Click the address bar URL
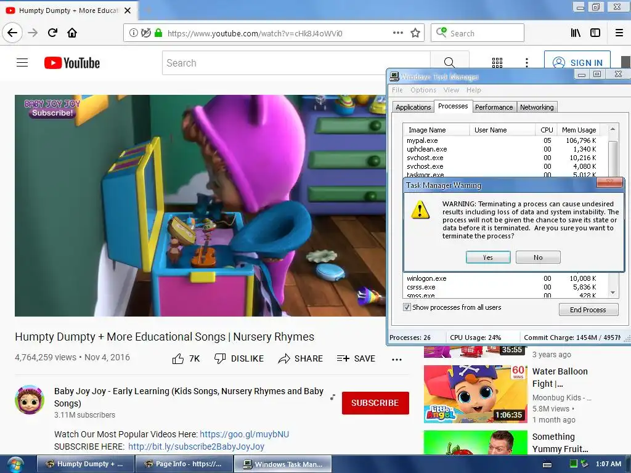Image resolution: width=631 pixels, height=473 pixels. point(254,33)
